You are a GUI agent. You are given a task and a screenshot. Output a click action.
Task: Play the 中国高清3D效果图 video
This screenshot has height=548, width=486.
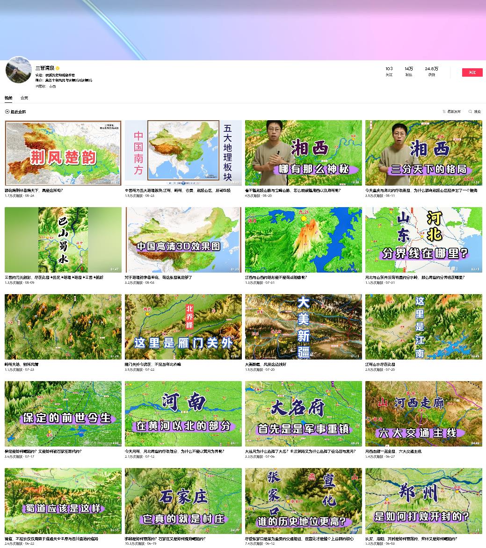183,240
